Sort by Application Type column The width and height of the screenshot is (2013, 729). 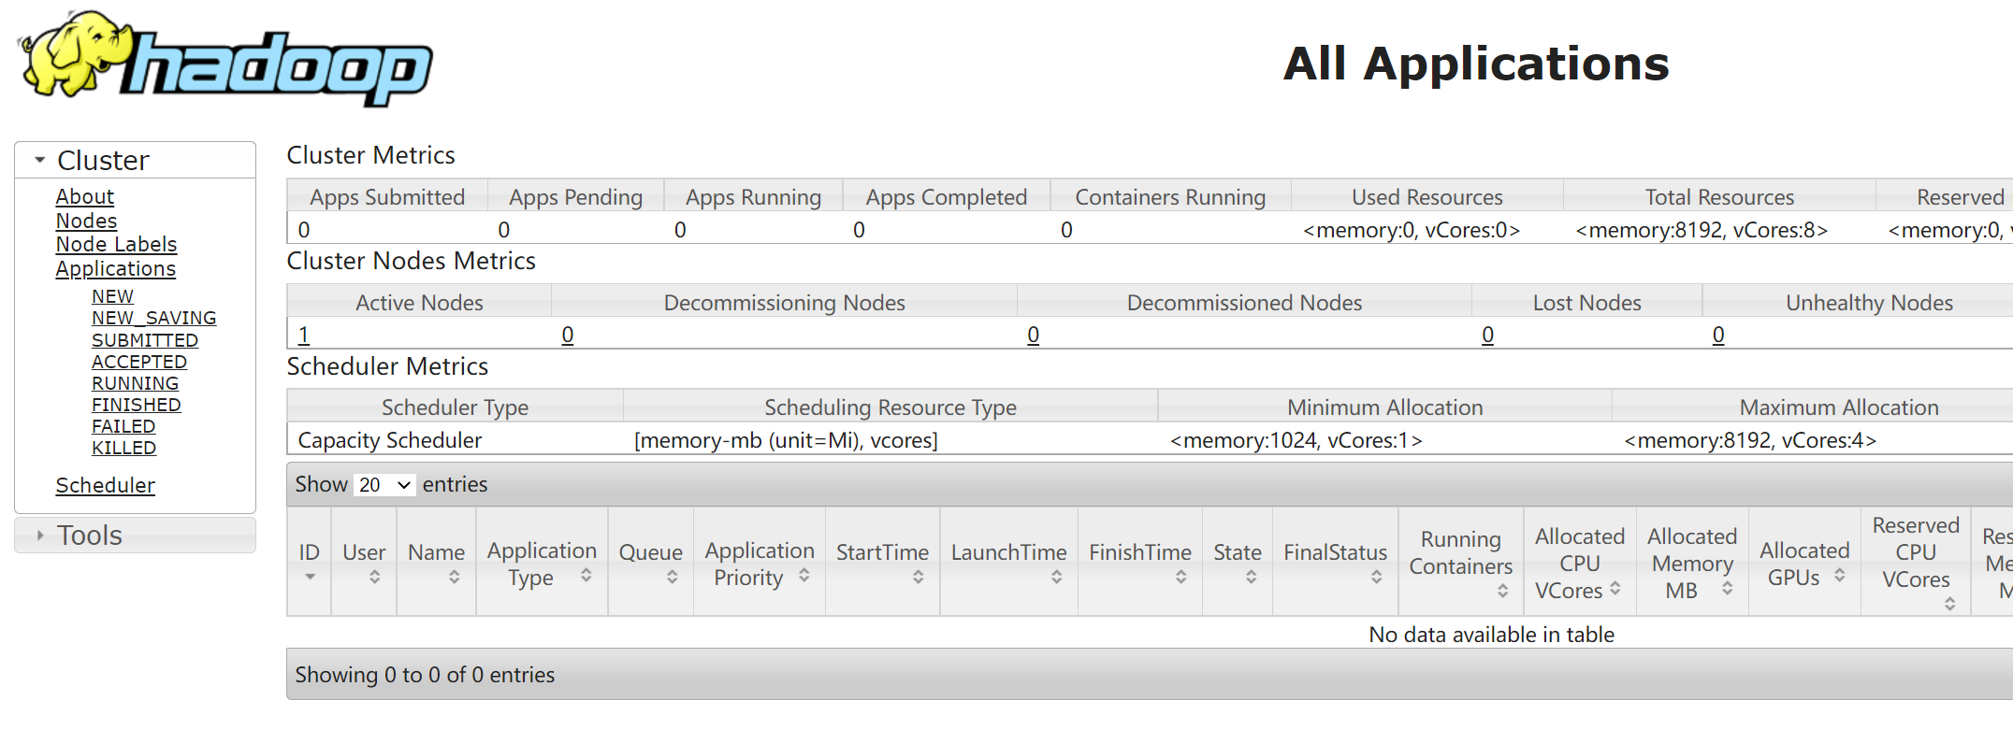[542, 563]
